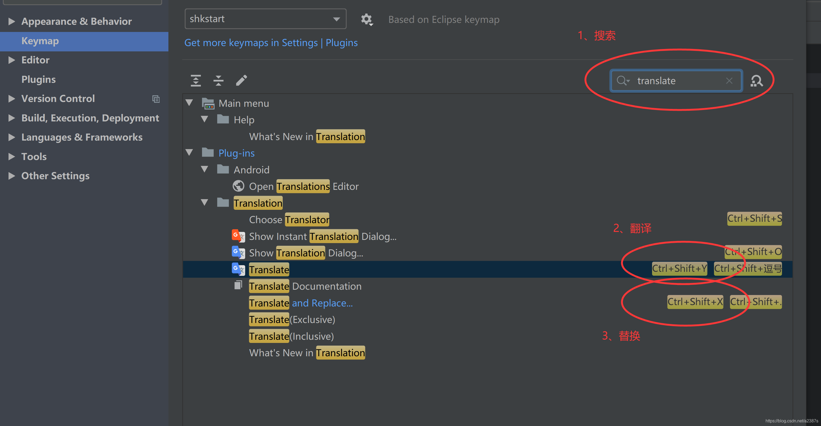Expand the Tools settings section

point(12,157)
